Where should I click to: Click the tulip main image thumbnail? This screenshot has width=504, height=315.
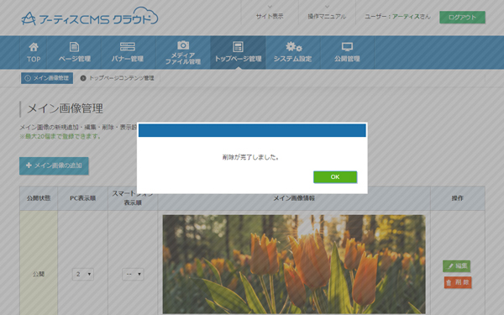[x=294, y=265]
